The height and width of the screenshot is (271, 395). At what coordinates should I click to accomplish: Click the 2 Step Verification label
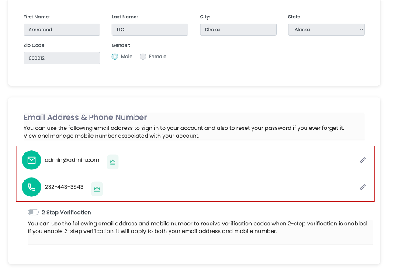(x=66, y=213)
